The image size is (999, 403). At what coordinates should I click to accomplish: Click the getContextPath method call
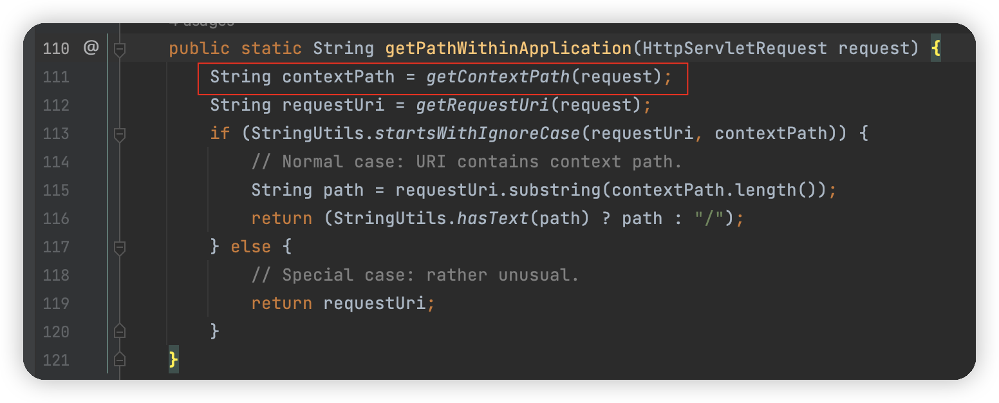(498, 77)
